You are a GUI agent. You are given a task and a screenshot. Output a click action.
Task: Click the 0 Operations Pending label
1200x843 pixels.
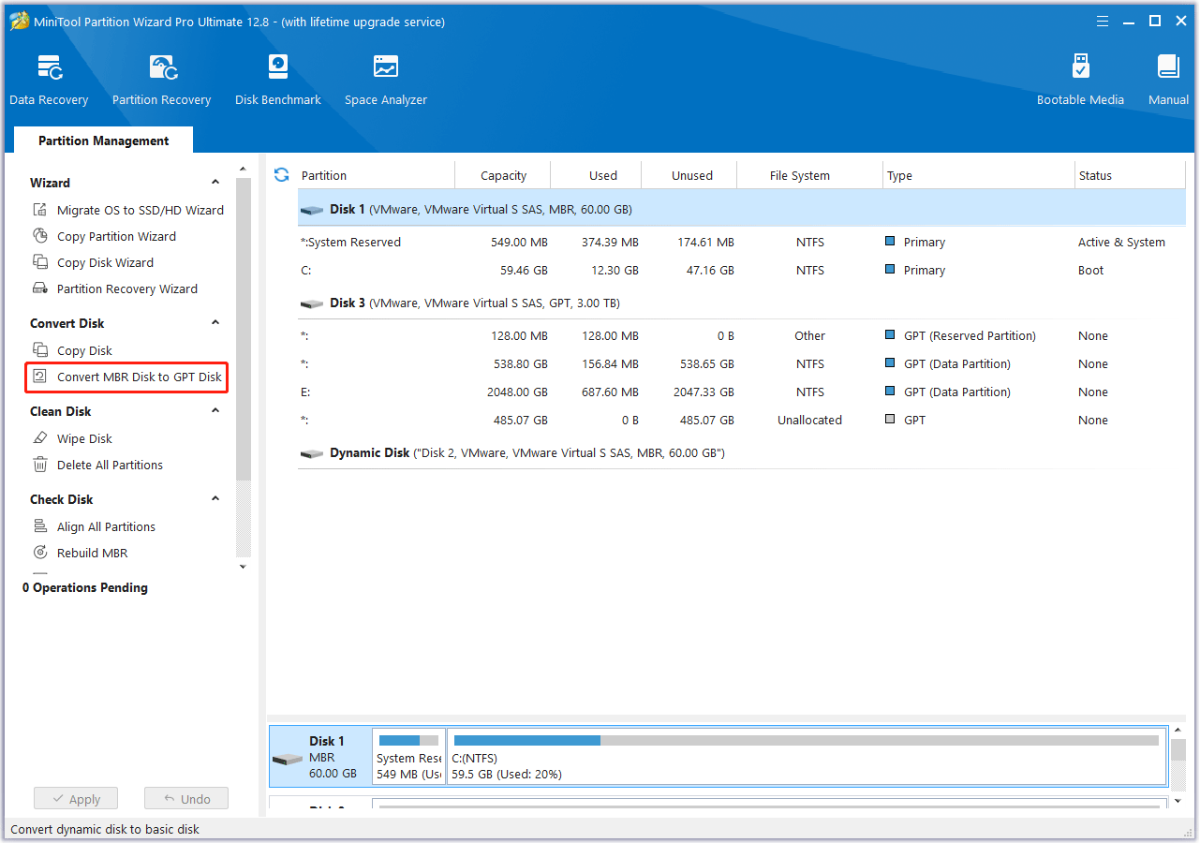(85, 587)
